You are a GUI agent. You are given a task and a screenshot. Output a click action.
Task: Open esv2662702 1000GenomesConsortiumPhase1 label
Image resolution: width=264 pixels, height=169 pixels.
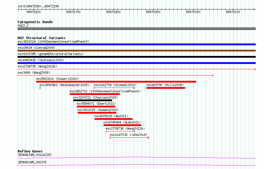(x=105, y=91)
